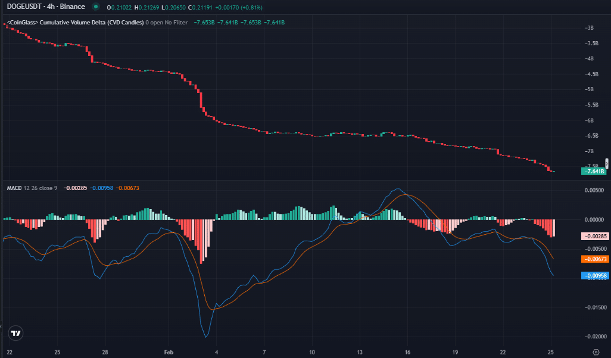Click the pane separator between CVD and MACD
Viewport: 611px width, 358px height.
point(298,180)
